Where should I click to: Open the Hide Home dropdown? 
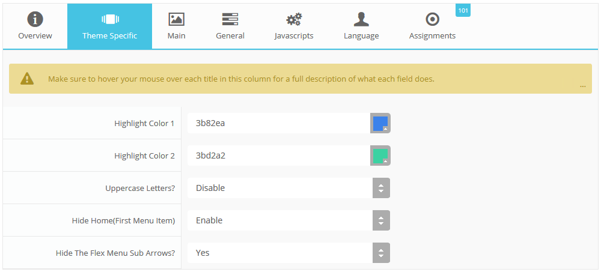click(288, 220)
